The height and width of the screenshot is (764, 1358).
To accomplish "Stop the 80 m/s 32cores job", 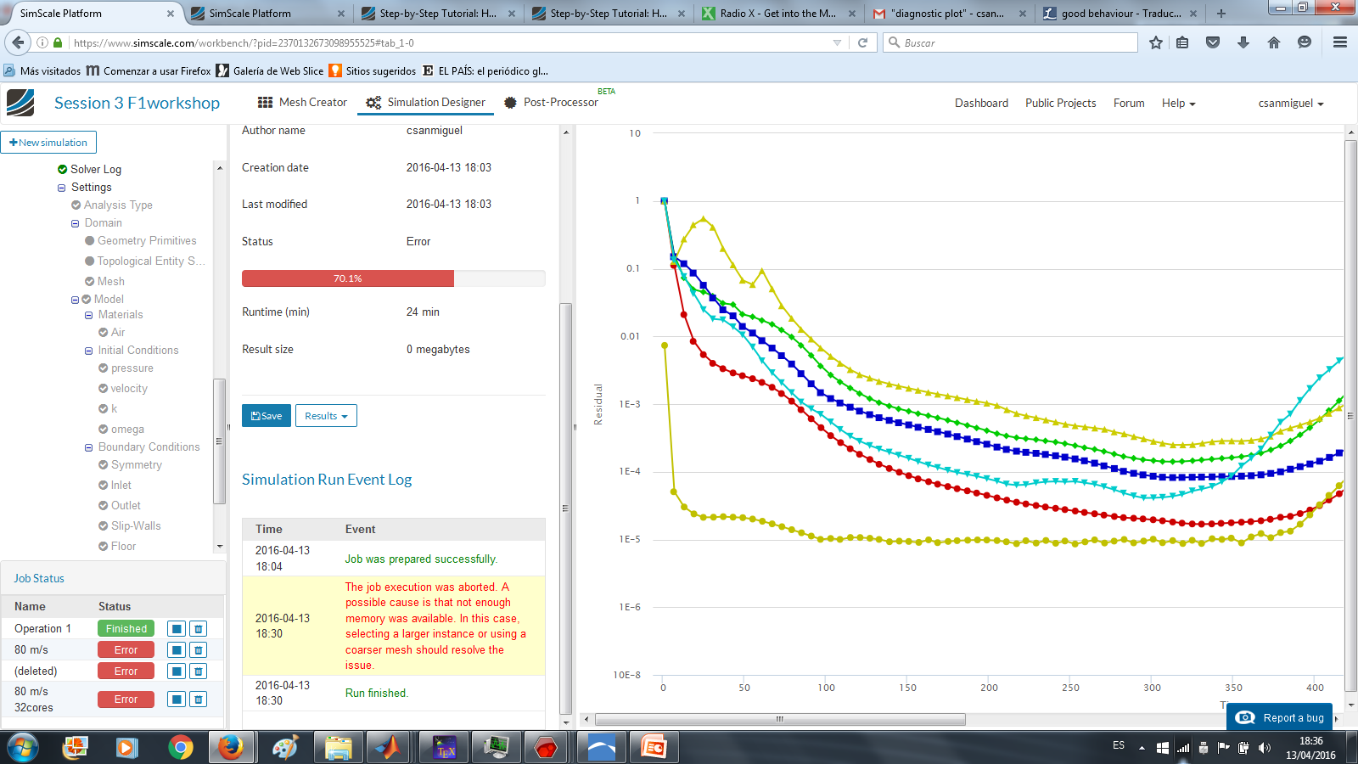I will (177, 699).
